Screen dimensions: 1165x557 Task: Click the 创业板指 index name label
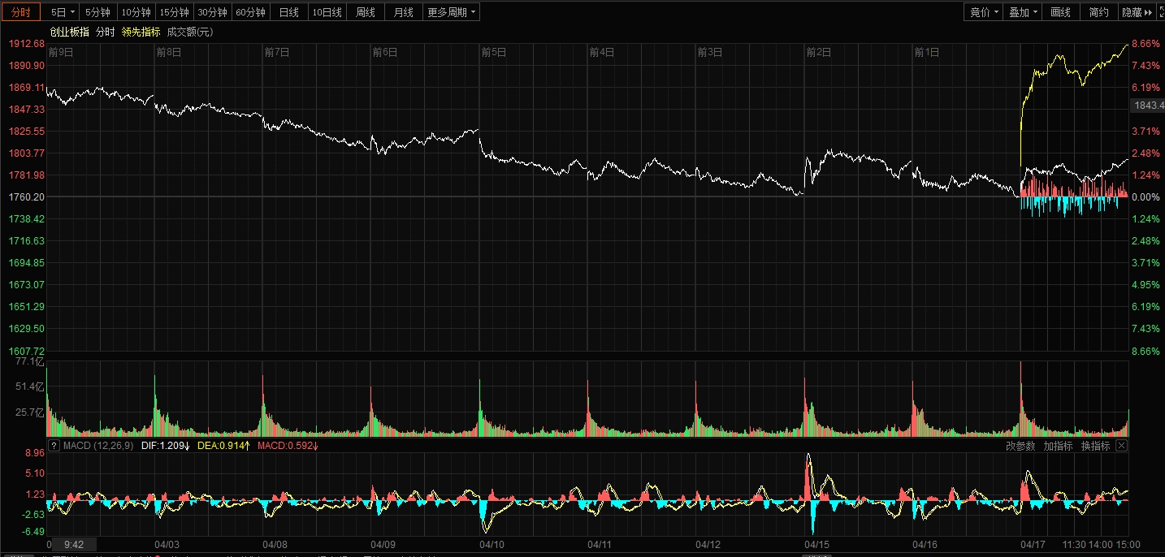[69, 32]
